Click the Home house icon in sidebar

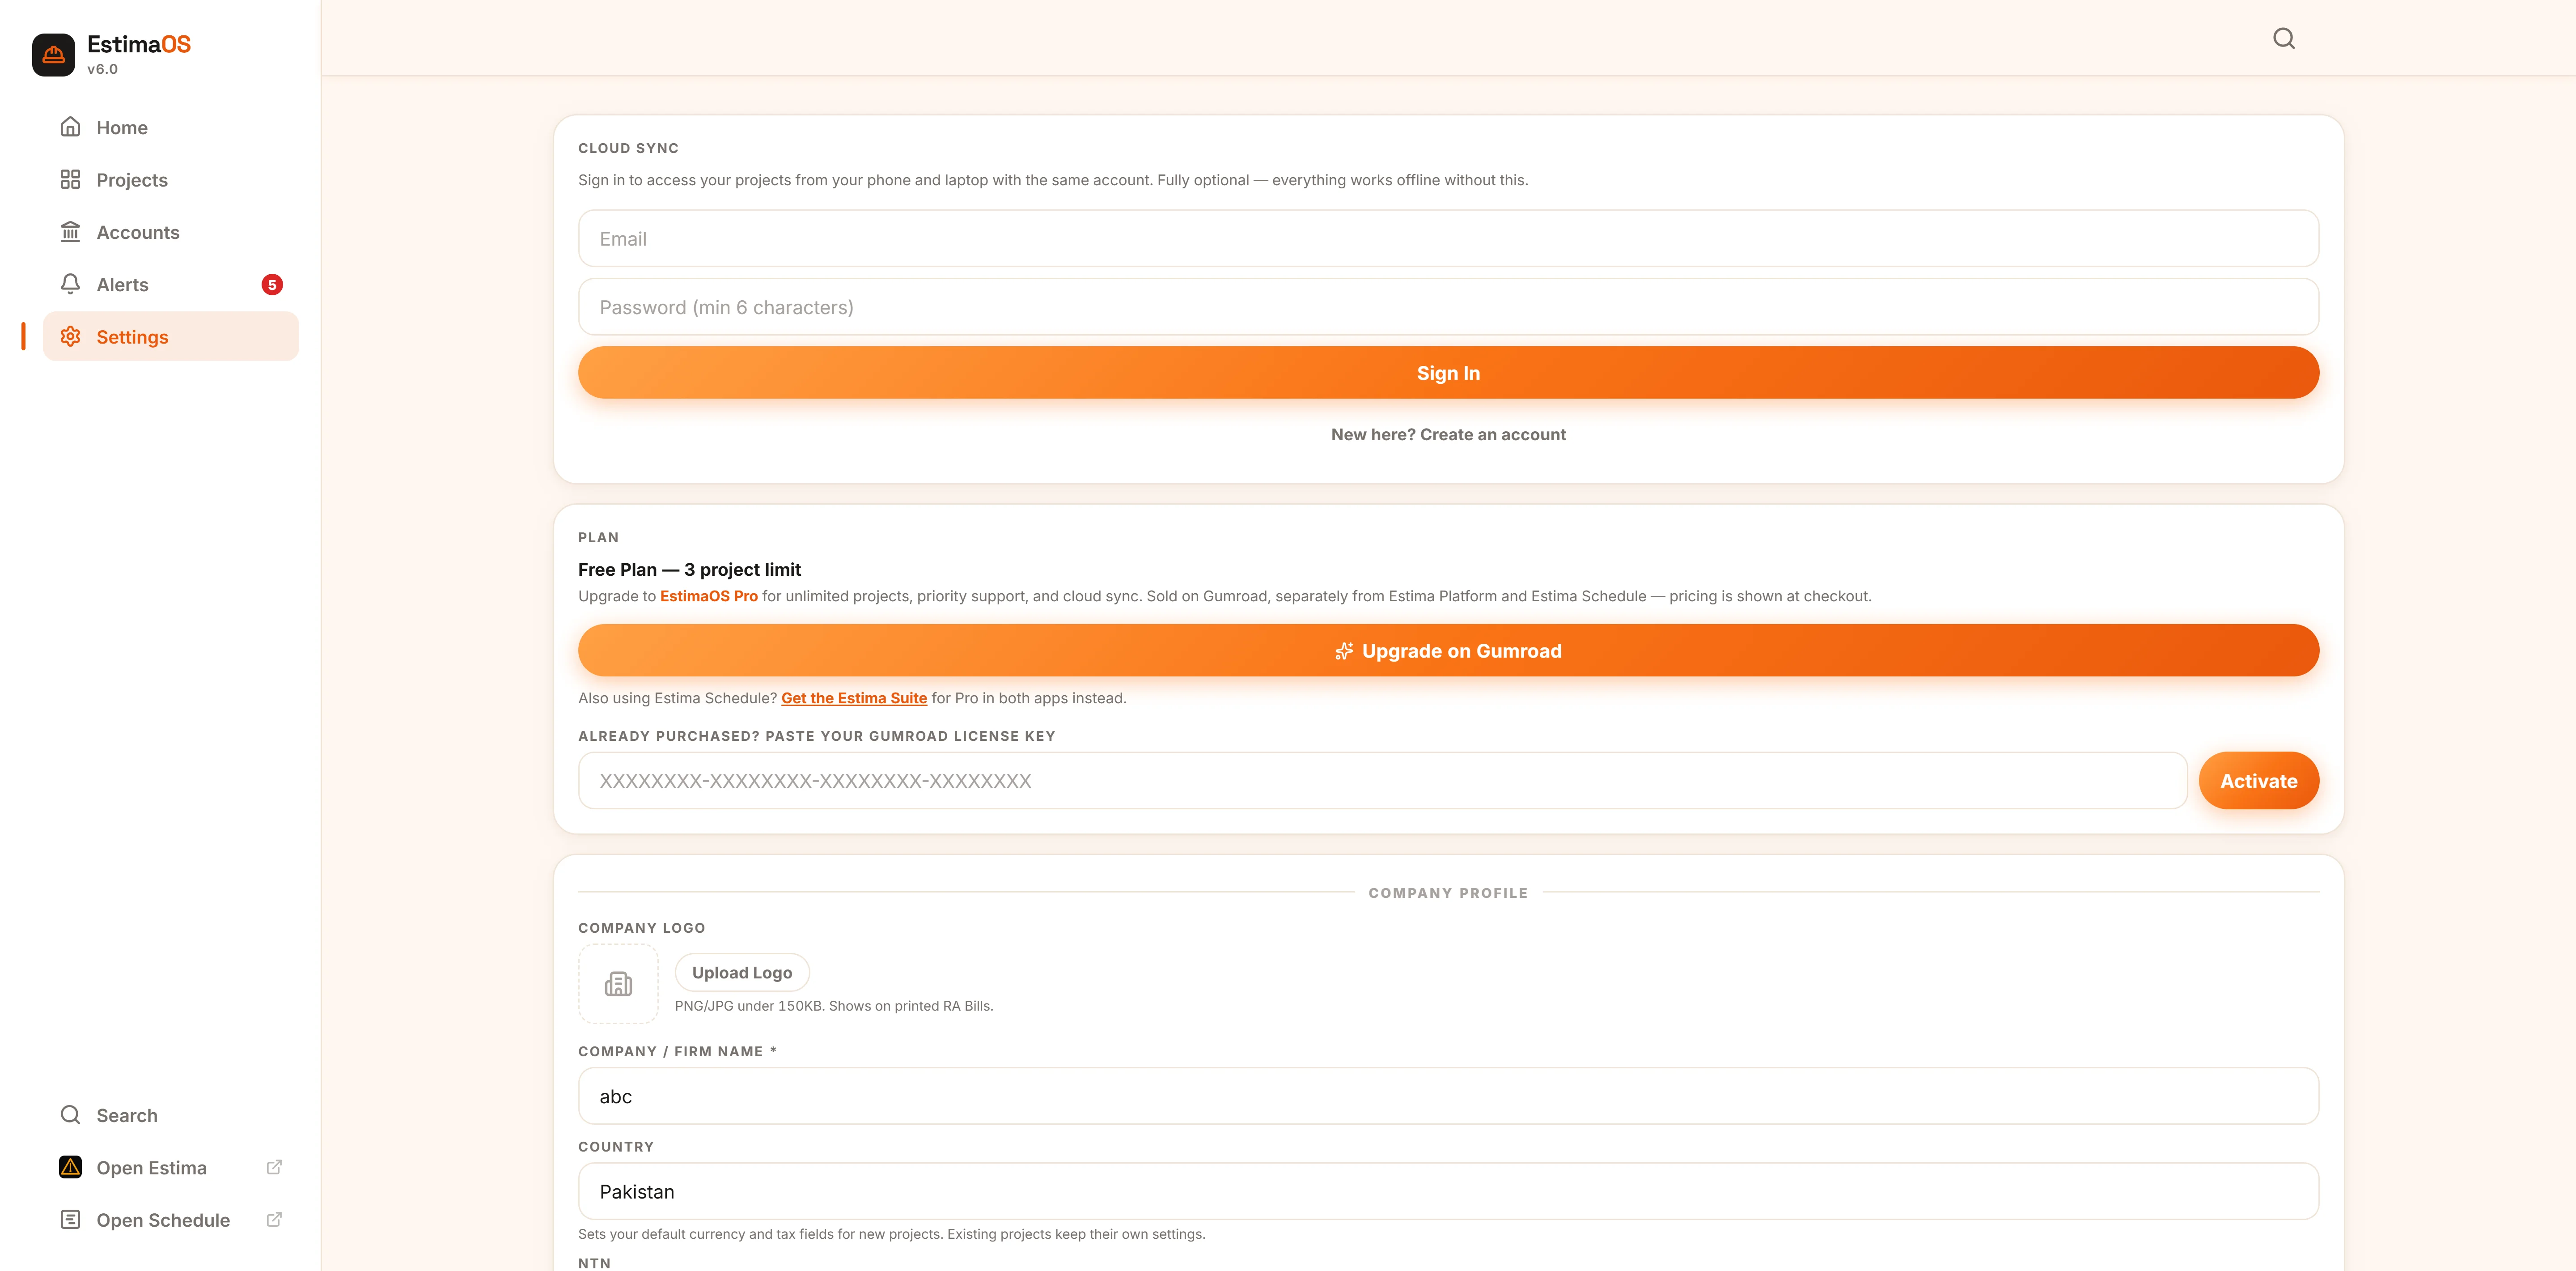pyautogui.click(x=70, y=127)
